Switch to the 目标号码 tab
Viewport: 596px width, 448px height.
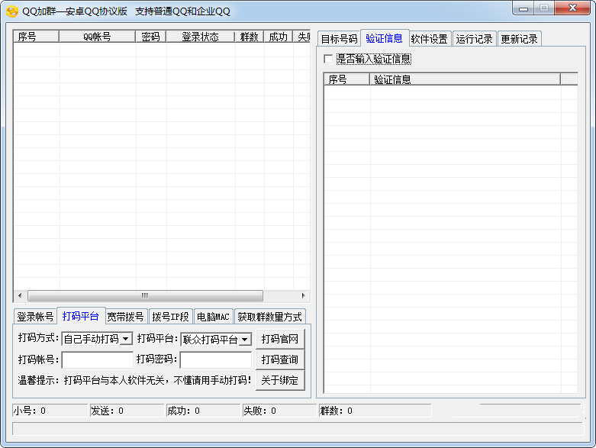pos(339,39)
